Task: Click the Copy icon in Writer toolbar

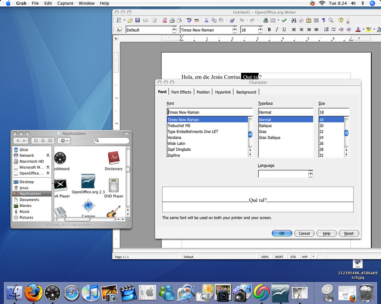Action: point(214,20)
